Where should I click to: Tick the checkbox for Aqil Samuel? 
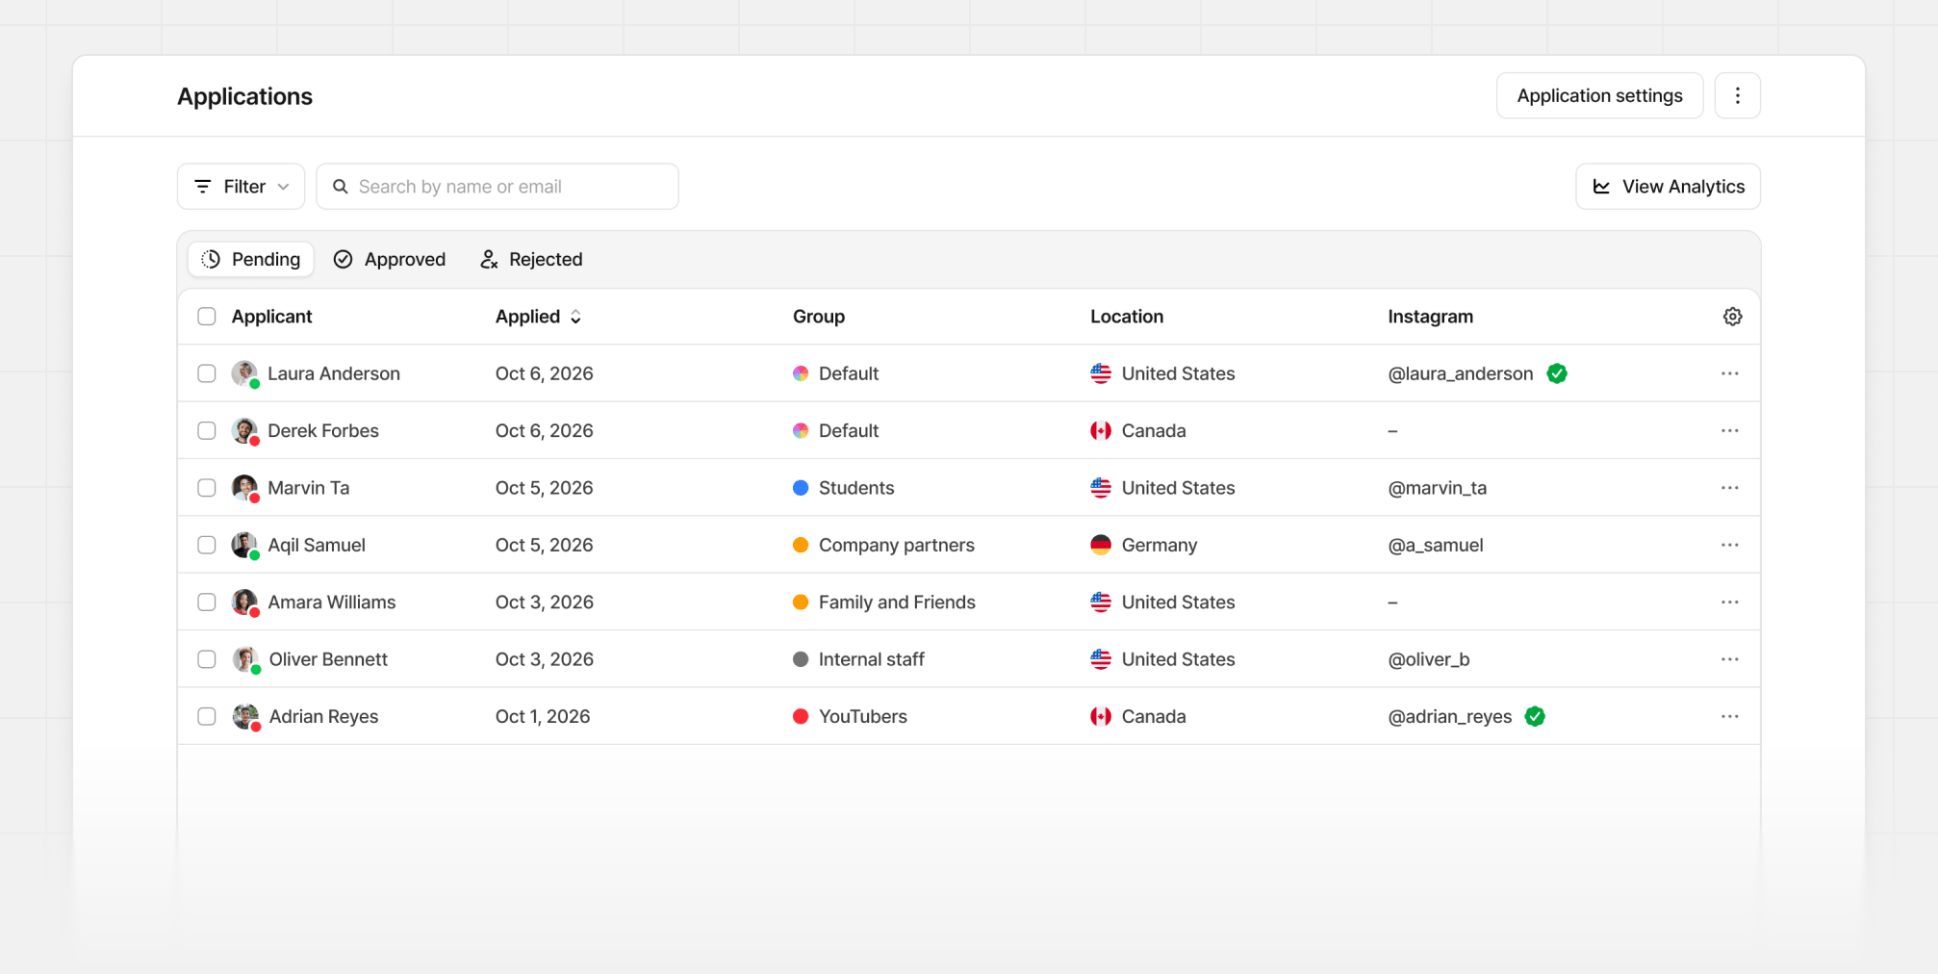[207, 545]
